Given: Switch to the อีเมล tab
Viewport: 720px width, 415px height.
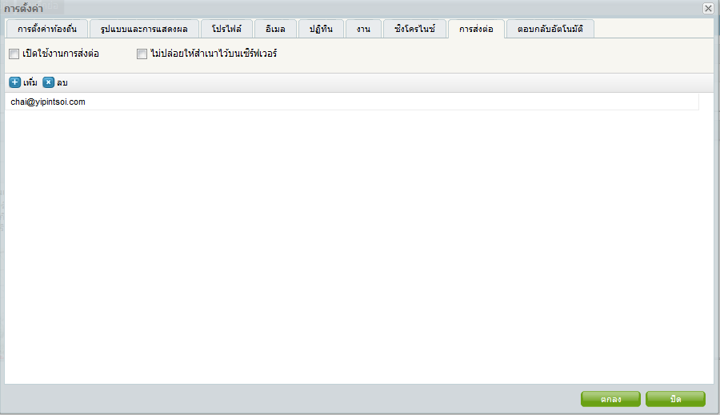Looking at the screenshot, I should pos(275,29).
